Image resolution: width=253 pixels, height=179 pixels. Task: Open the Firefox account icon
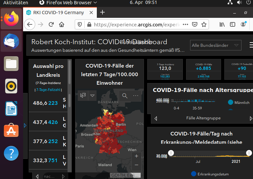click(x=243, y=24)
